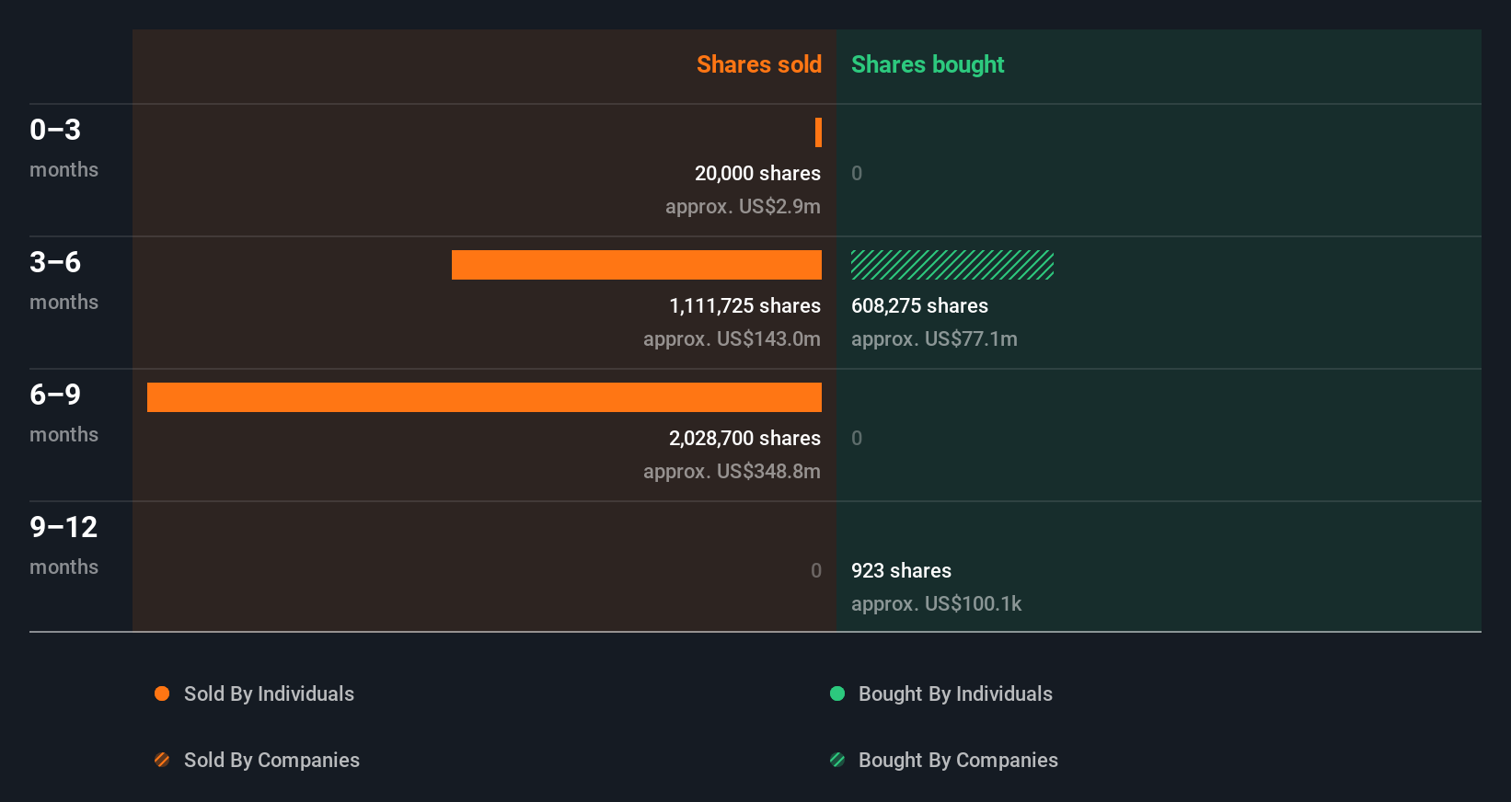Select the 3–6 months row label
This screenshot has width=1511, height=802.
tap(63, 280)
